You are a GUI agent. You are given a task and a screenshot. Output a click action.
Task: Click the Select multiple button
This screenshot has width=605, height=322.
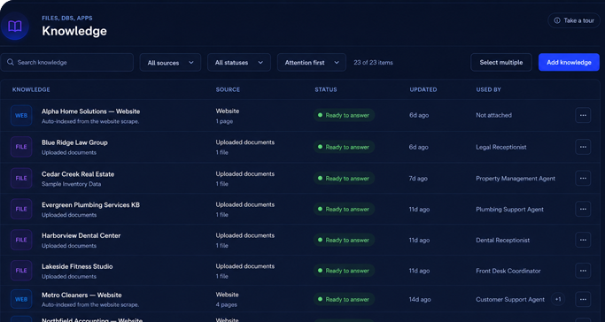(501, 63)
